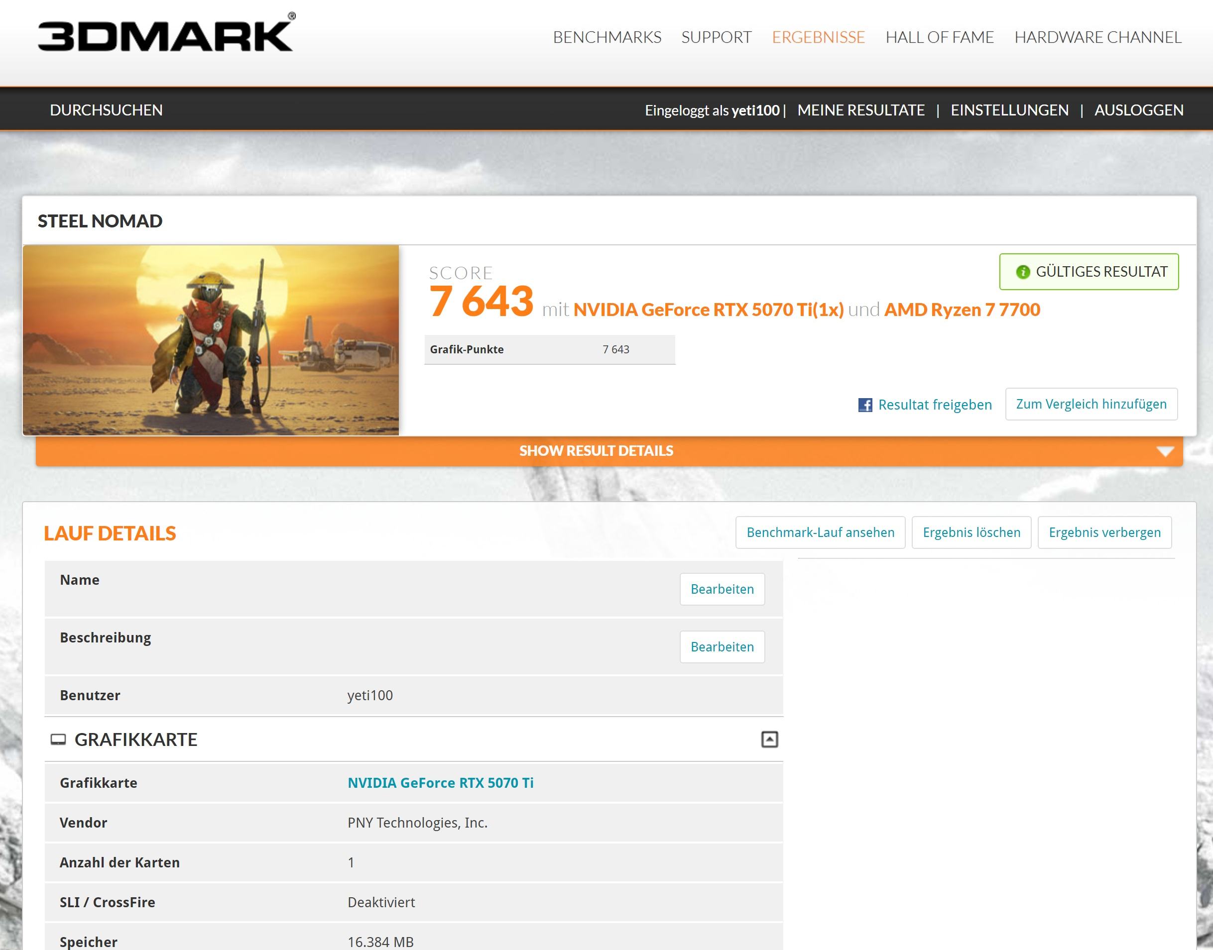1213x950 pixels.
Task: Click the Facebook share icon
Action: (864, 405)
